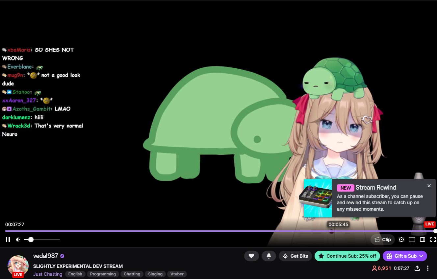Create a Clip of the stream
This screenshot has height=279, width=437.
(x=383, y=240)
